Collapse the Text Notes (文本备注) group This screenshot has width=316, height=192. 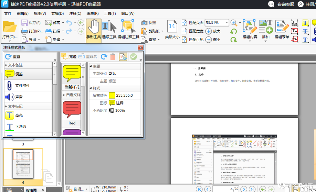(x=6, y=65)
